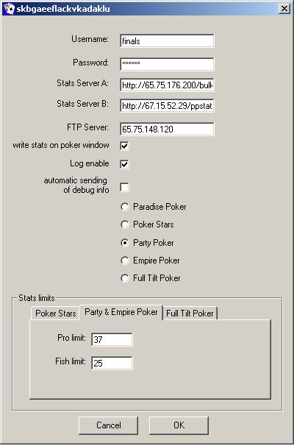Click into the Password field

click(167, 64)
